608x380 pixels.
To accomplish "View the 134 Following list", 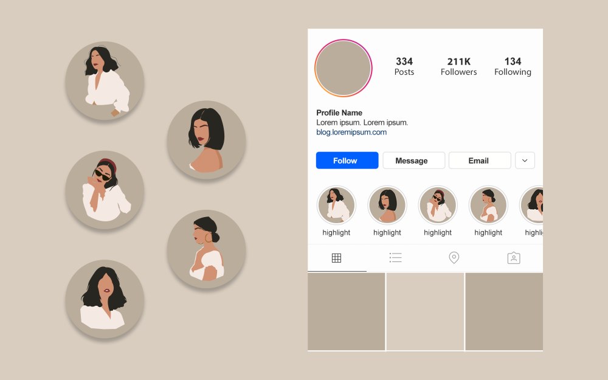I will click(x=513, y=66).
